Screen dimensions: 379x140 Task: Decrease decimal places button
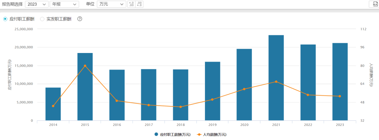click(139, 4)
